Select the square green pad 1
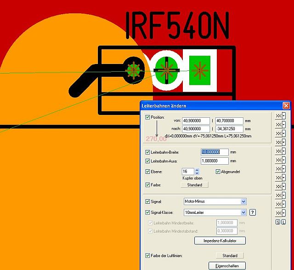This screenshot has height=270, width=294. coord(200,70)
